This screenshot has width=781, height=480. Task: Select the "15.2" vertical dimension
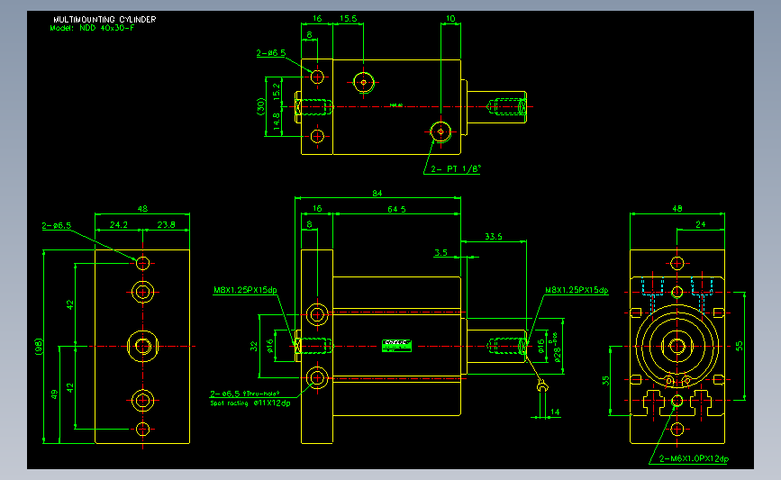(277, 91)
